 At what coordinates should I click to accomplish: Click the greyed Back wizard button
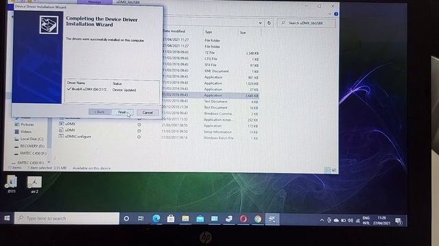pos(99,112)
